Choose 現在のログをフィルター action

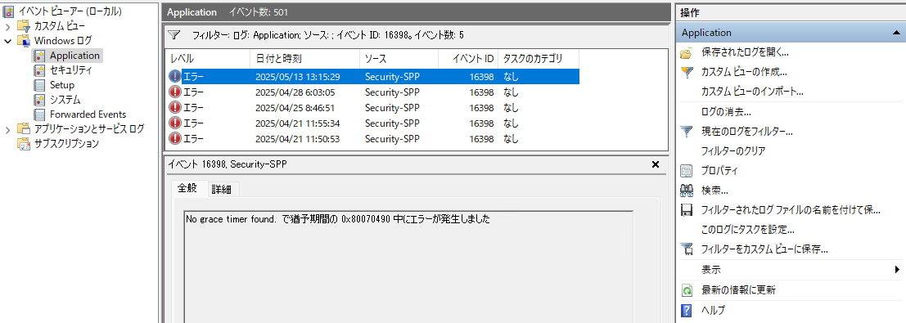pos(746,132)
